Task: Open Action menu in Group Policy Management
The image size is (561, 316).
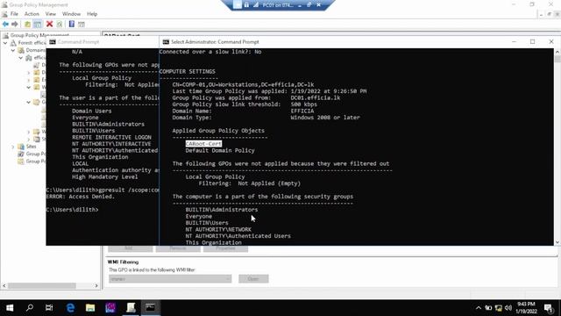Action: pyautogui.click(x=32, y=14)
